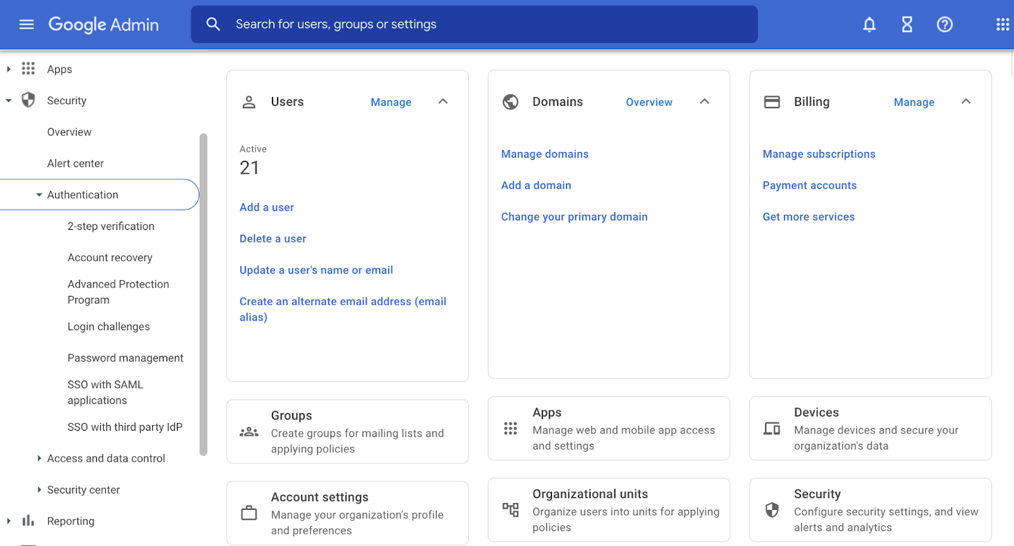Click the Reporting label in sidebar
The height and width of the screenshot is (546, 1014).
click(x=70, y=521)
